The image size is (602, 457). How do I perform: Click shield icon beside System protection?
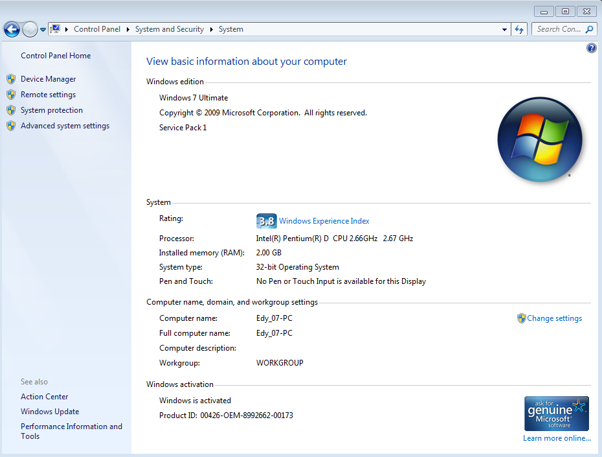coord(11,110)
